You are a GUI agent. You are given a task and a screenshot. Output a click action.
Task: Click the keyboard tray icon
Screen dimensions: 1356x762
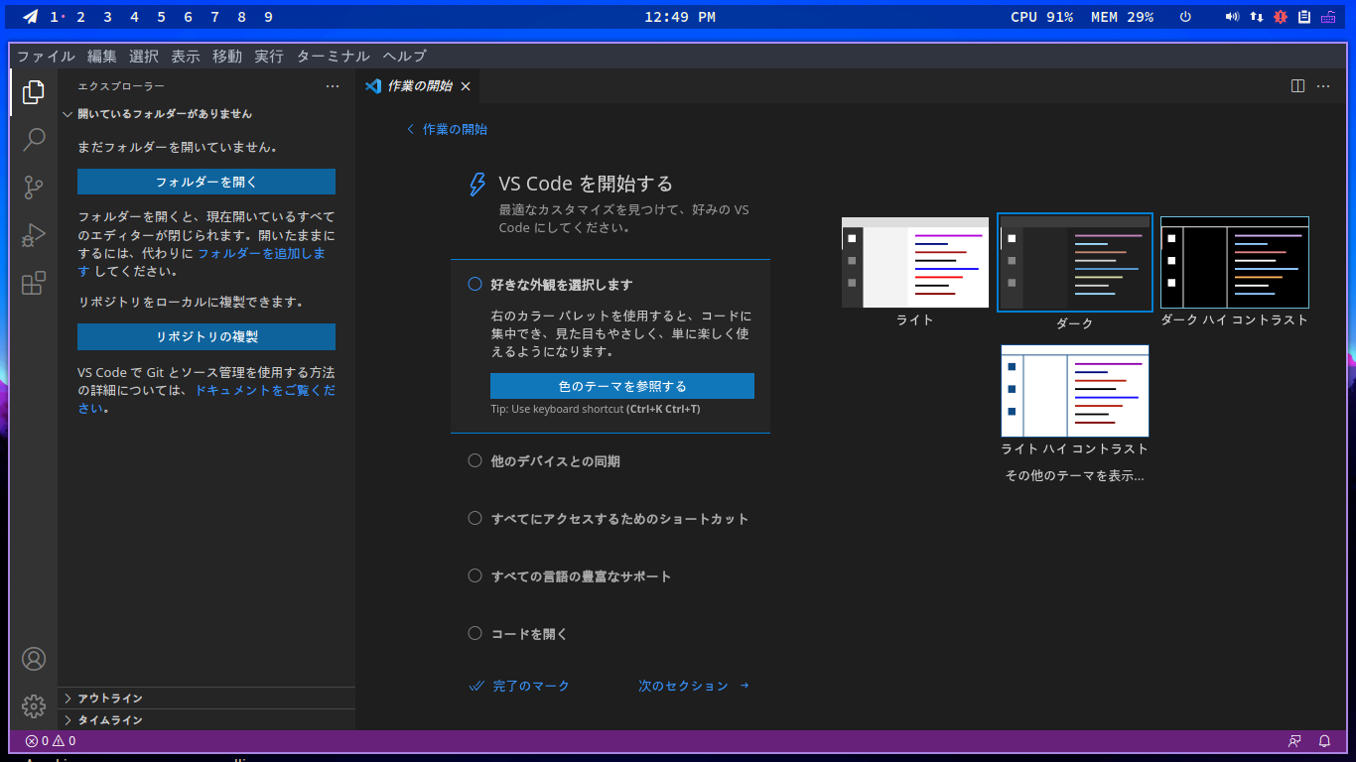[x=1328, y=17]
